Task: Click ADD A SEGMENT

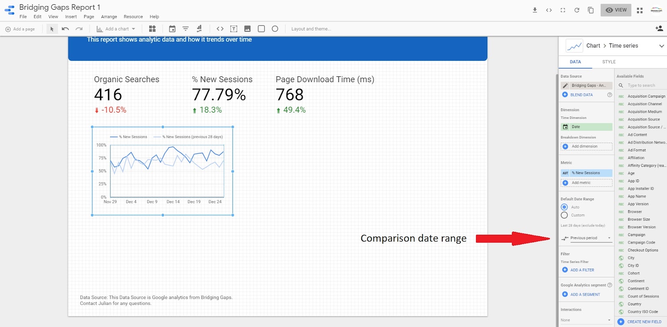Action: pyautogui.click(x=581, y=294)
